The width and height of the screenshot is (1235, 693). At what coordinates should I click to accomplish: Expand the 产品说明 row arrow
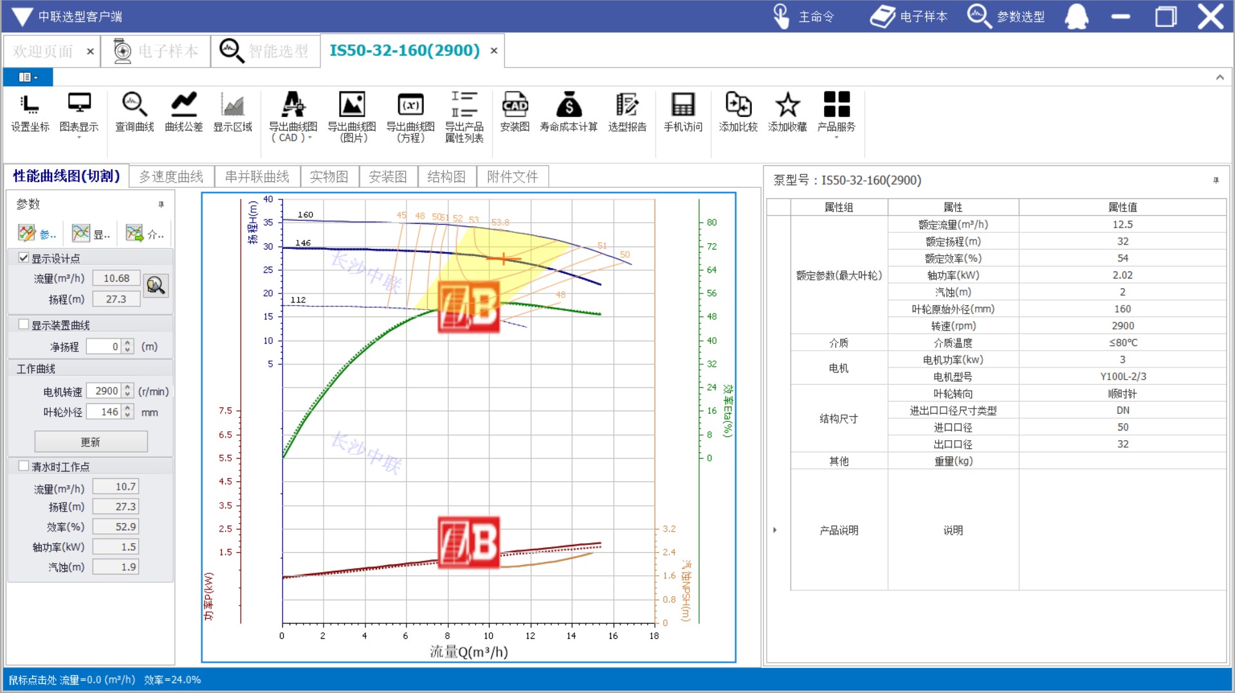pyautogui.click(x=775, y=530)
